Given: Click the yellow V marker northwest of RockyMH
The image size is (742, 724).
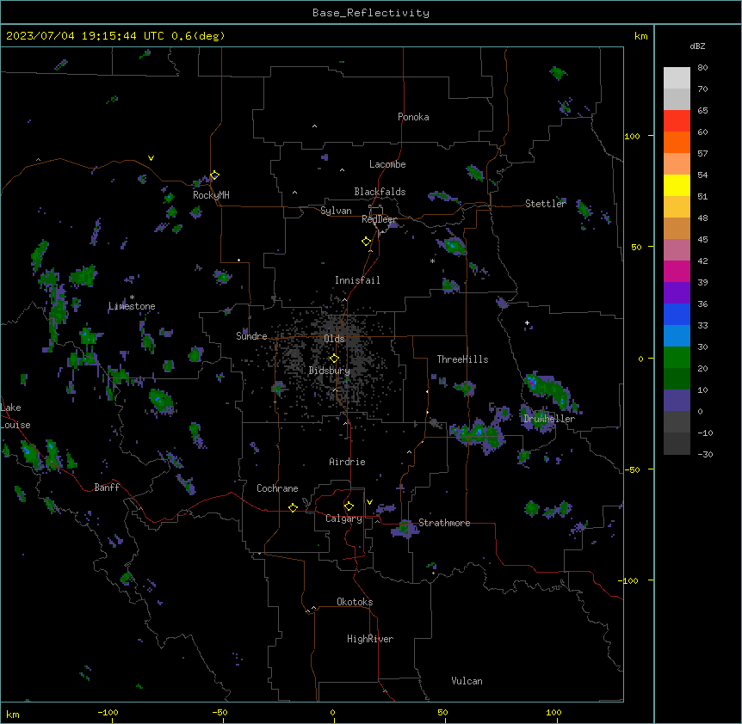Looking at the screenshot, I should [151, 158].
